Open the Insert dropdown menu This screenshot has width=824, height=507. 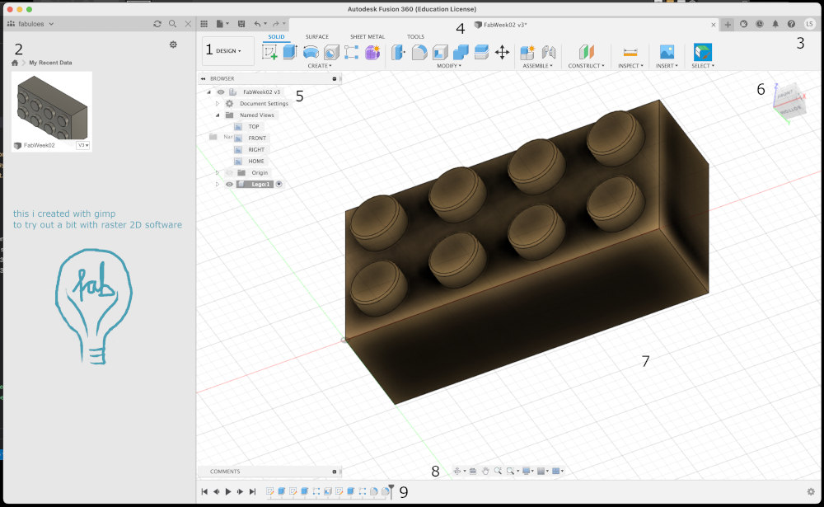pyautogui.click(x=667, y=66)
